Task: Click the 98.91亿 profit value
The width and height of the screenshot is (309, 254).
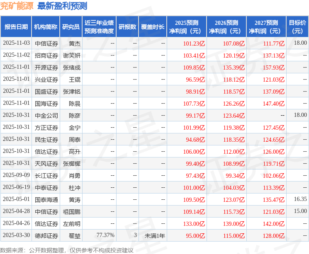Action: click(x=195, y=92)
